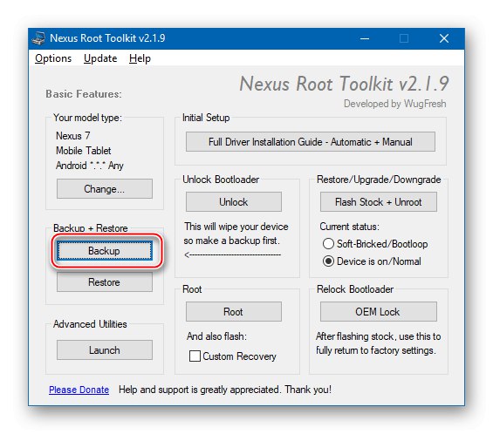Screen dimensions: 493x434
Task: Select Soft-Bricked/Bootloop radio option
Action: click(x=375, y=244)
